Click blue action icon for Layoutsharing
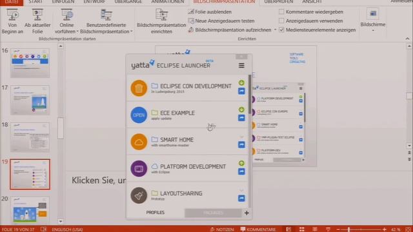 tap(241, 198)
